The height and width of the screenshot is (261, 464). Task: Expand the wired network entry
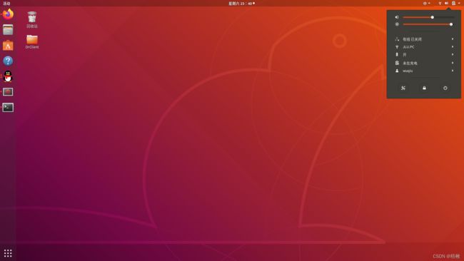coord(424,39)
